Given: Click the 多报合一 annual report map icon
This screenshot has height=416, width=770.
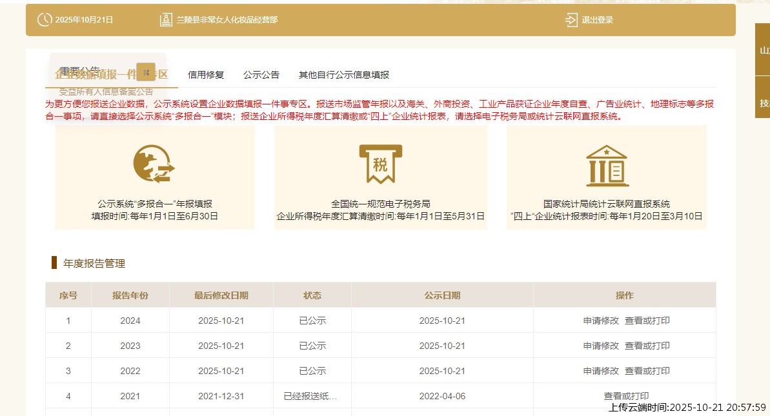Looking at the screenshot, I should 154,163.
